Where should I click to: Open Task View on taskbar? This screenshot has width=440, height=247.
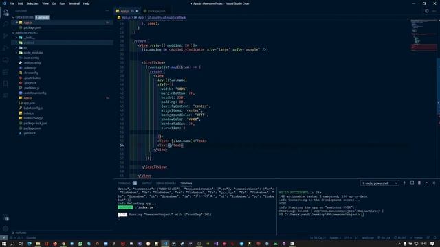[x=21, y=244]
